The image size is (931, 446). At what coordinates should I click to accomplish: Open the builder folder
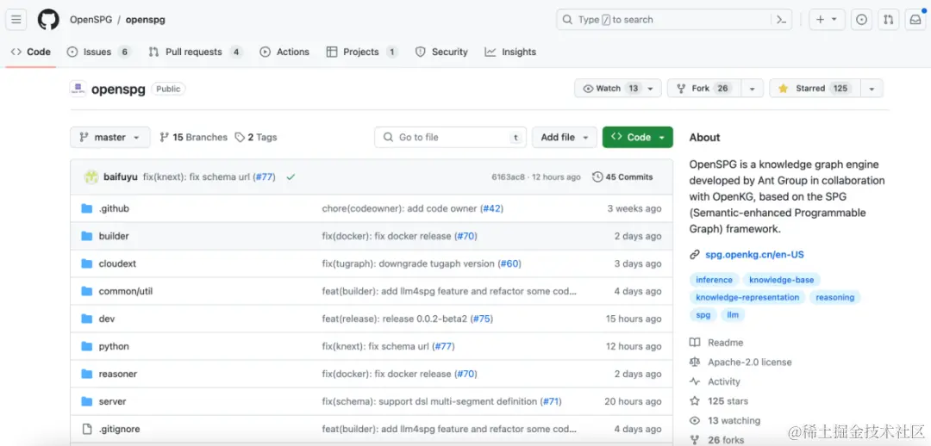(114, 236)
